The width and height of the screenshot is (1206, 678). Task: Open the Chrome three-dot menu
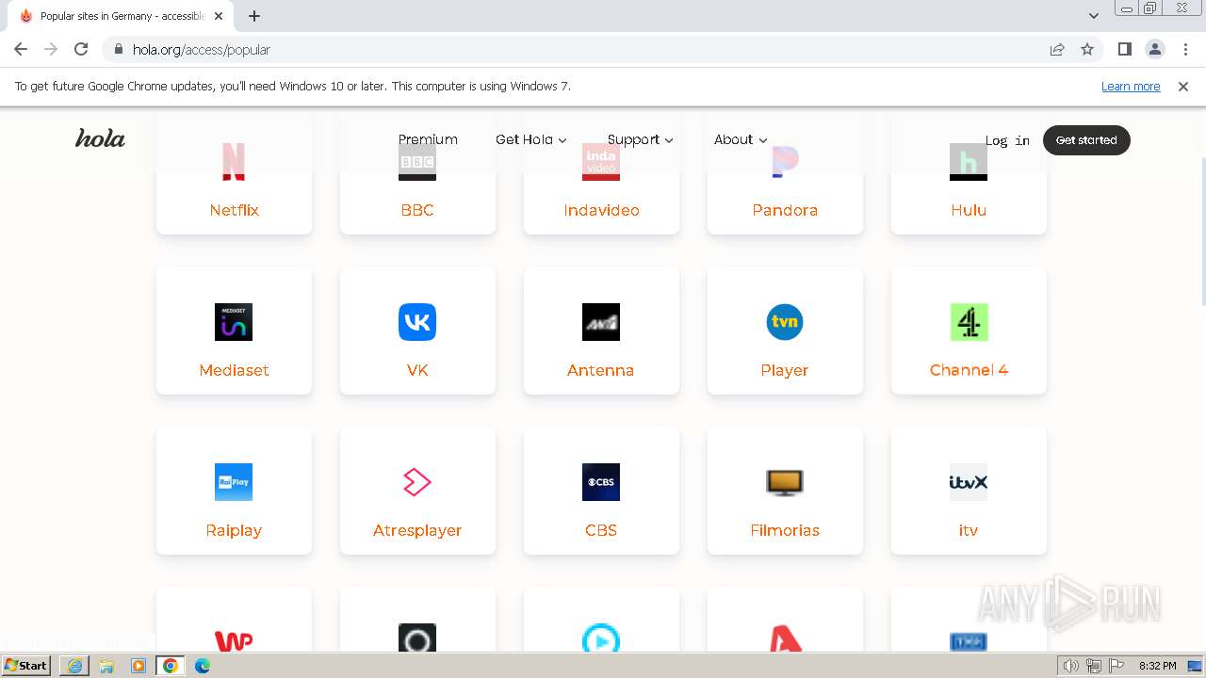tap(1185, 49)
